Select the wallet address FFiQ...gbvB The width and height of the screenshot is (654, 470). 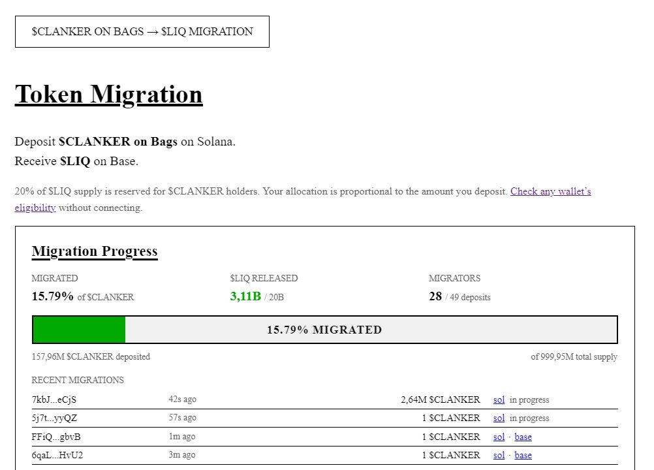56,437
